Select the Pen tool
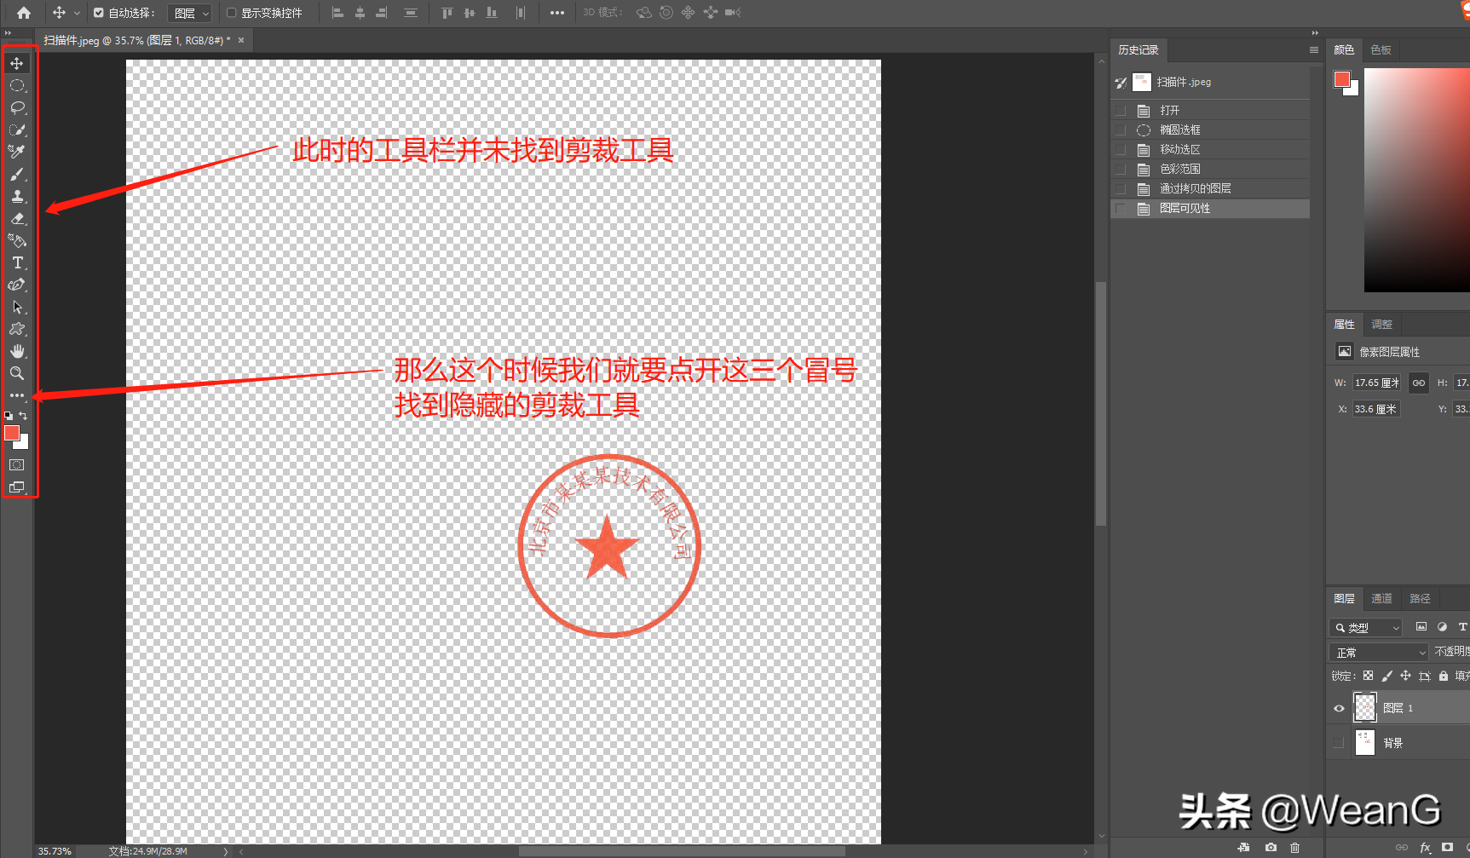The image size is (1470, 858). coord(17,285)
